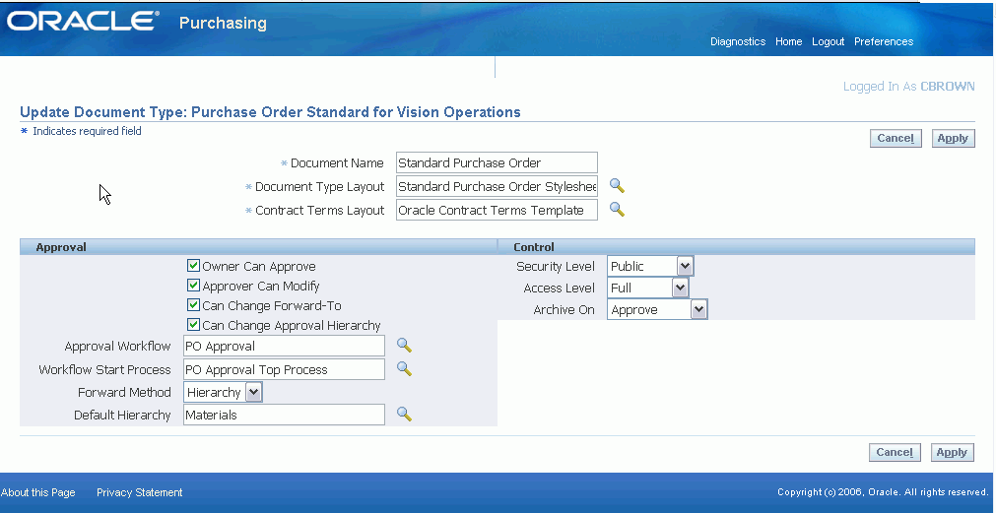The height and width of the screenshot is (513, 996).
Task: Click the Control section header
Action: [534, 247]
